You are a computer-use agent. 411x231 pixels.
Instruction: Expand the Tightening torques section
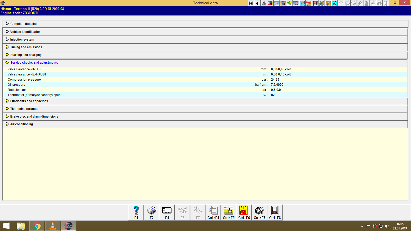click(23, 109)
